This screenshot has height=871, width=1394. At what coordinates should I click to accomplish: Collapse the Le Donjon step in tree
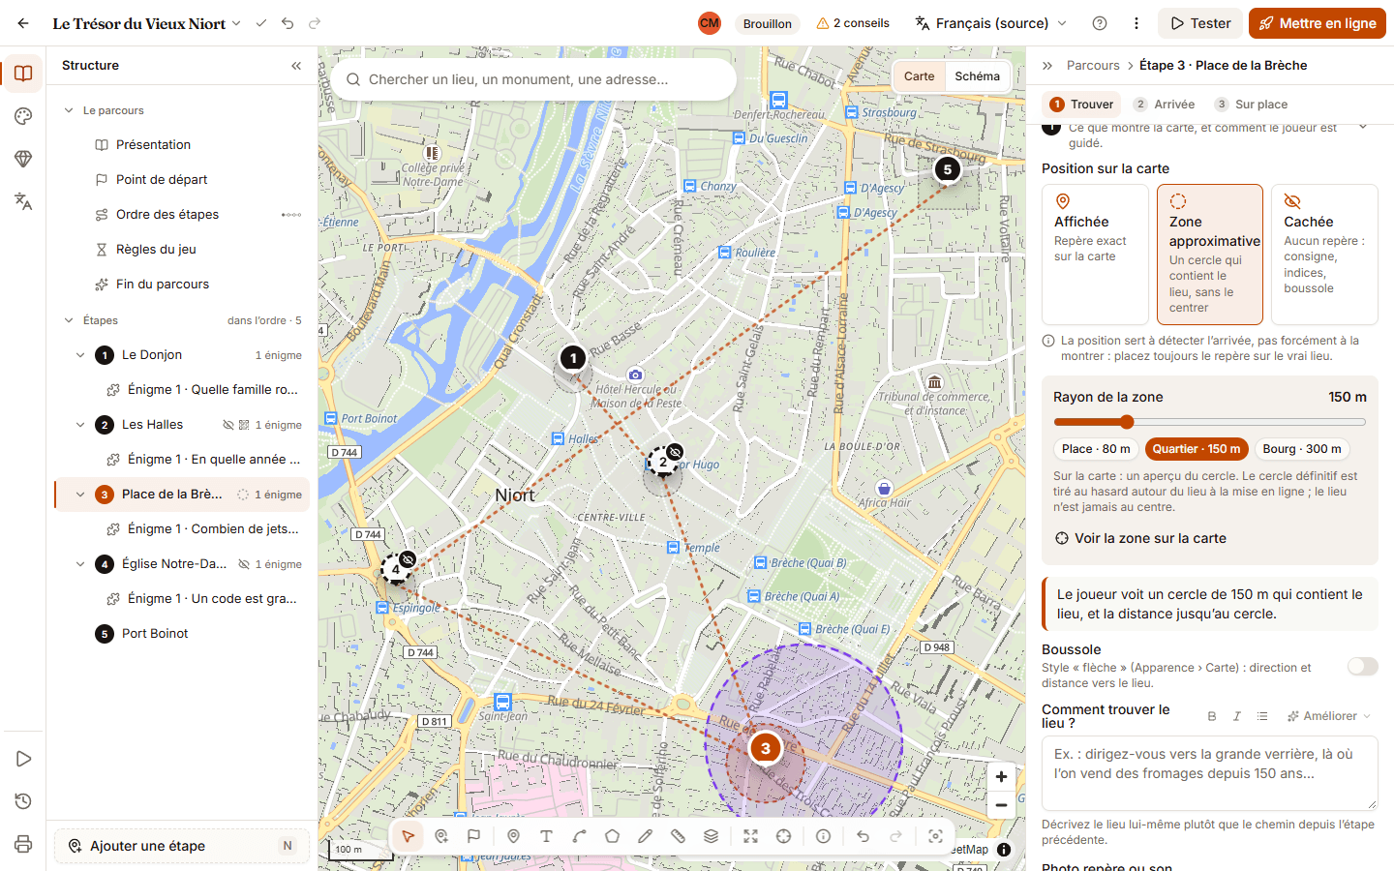tap(80, 355)
